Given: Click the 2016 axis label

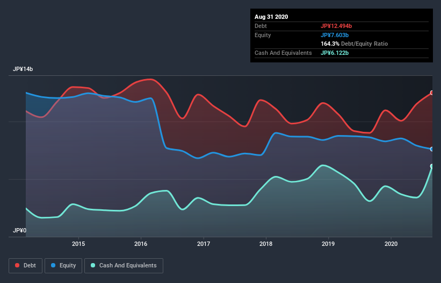Looking at the screenshot, I should (x=141, y=244).
